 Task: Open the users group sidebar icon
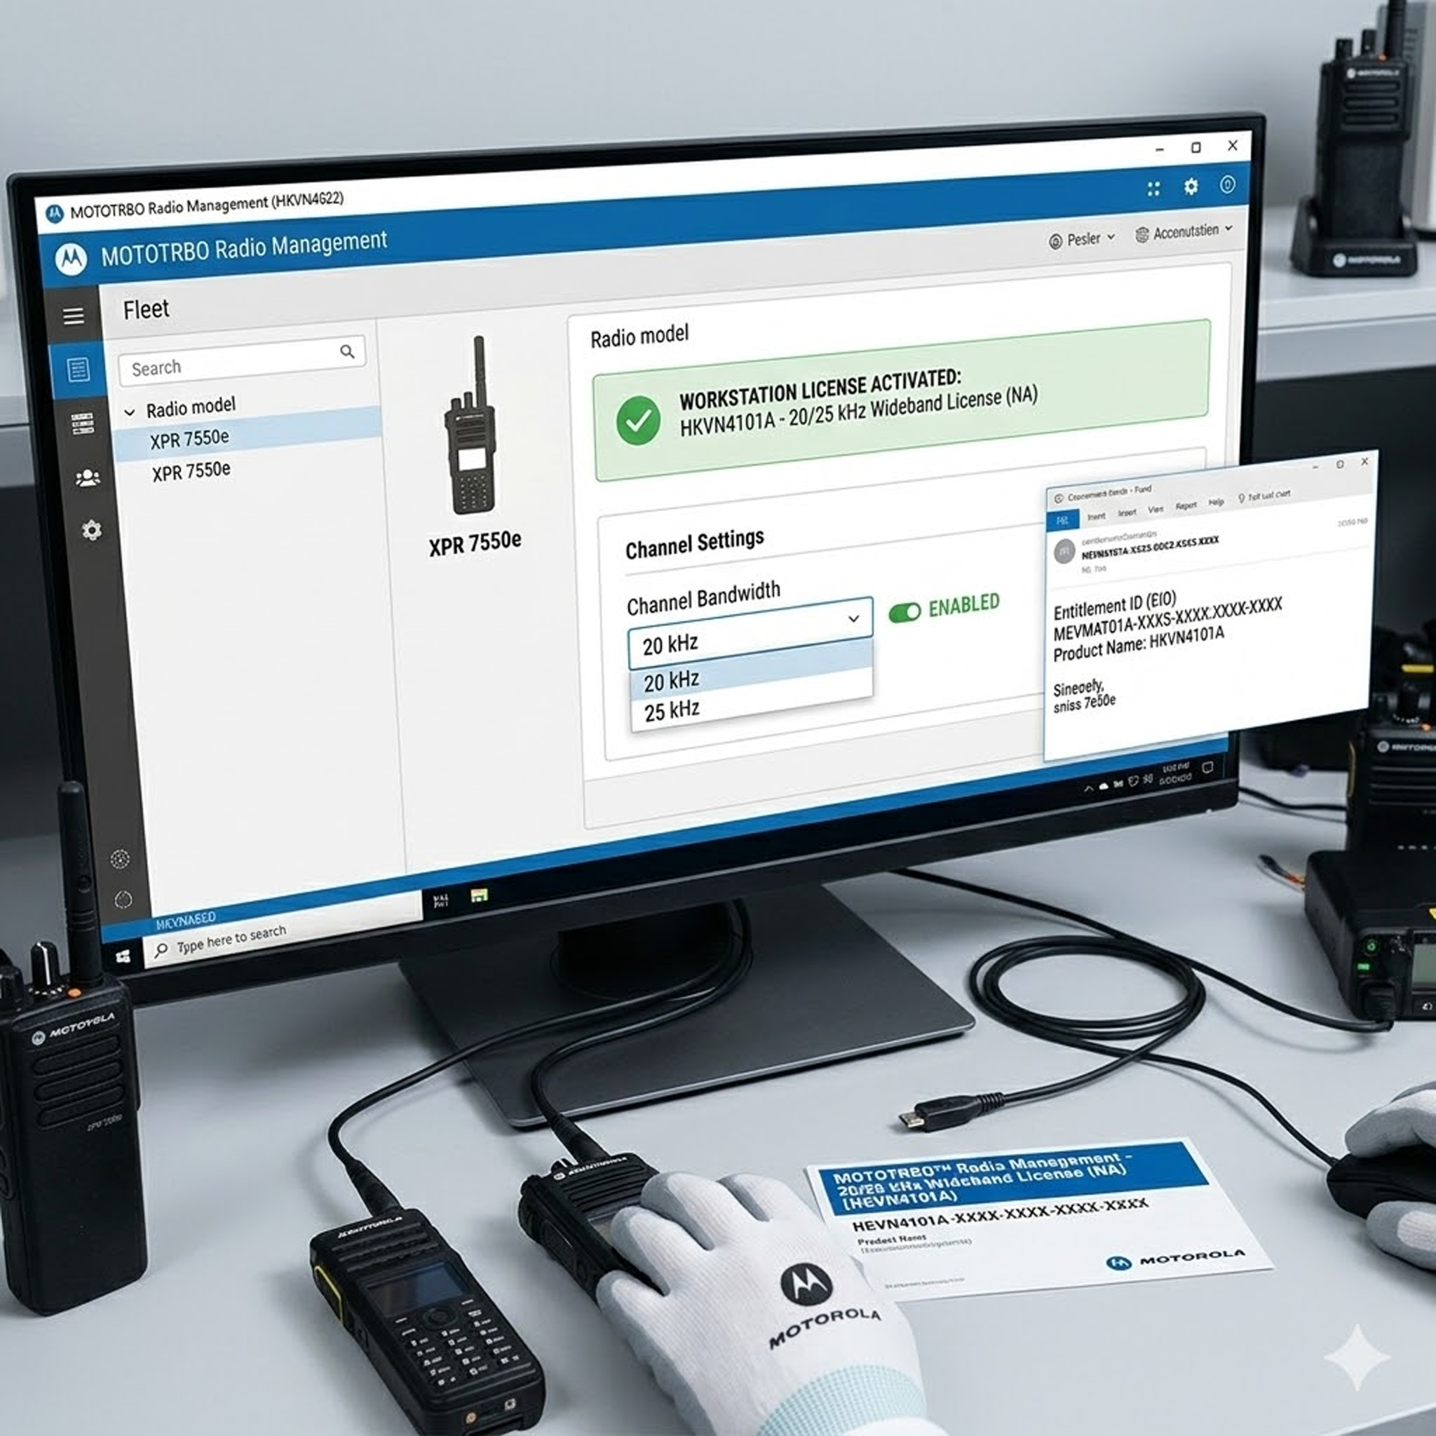87,478
